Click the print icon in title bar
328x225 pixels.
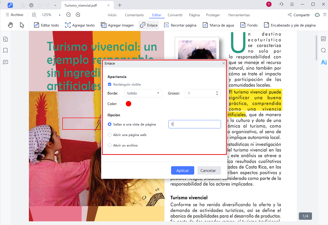[31, 5]
